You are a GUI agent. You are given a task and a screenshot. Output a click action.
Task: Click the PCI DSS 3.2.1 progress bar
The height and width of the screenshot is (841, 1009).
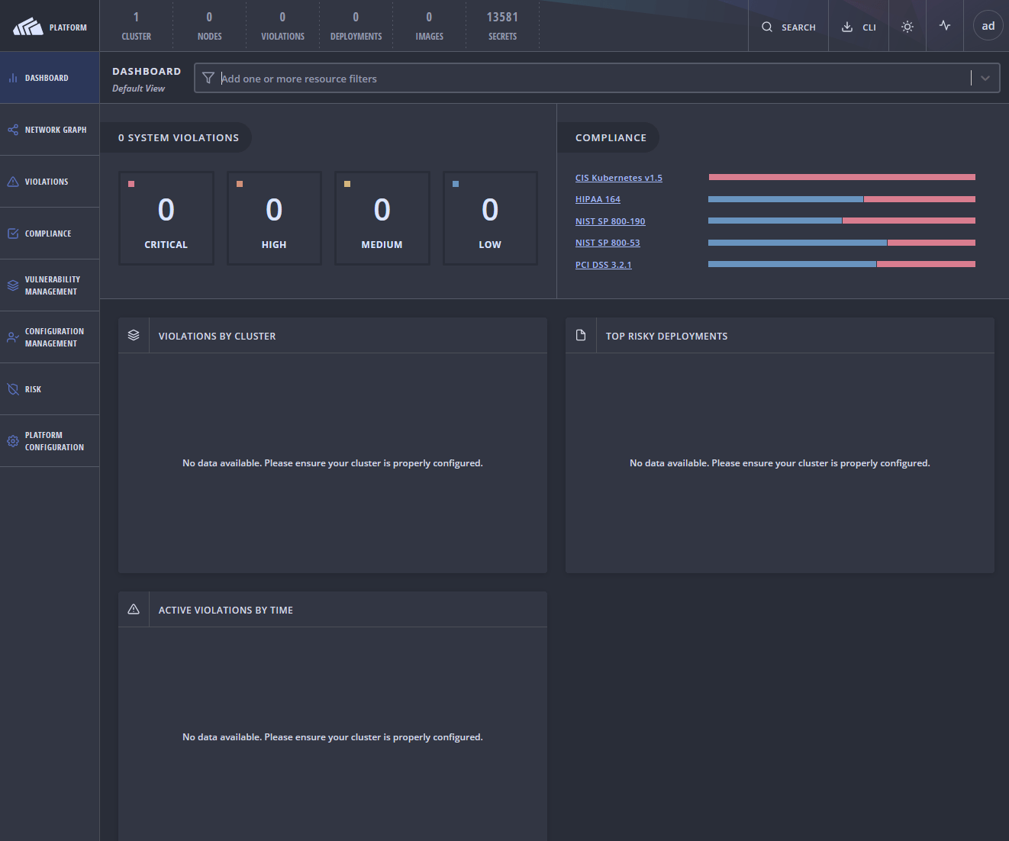click(842, 264)
